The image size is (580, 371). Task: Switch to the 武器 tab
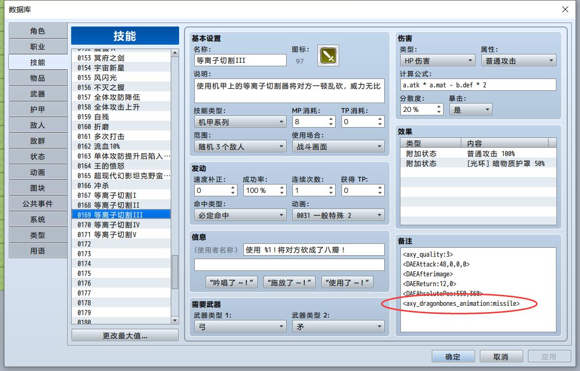[38, 94]
